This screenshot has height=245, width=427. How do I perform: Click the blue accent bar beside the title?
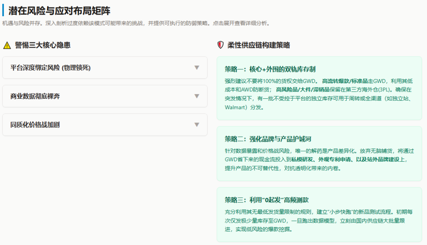3,10
